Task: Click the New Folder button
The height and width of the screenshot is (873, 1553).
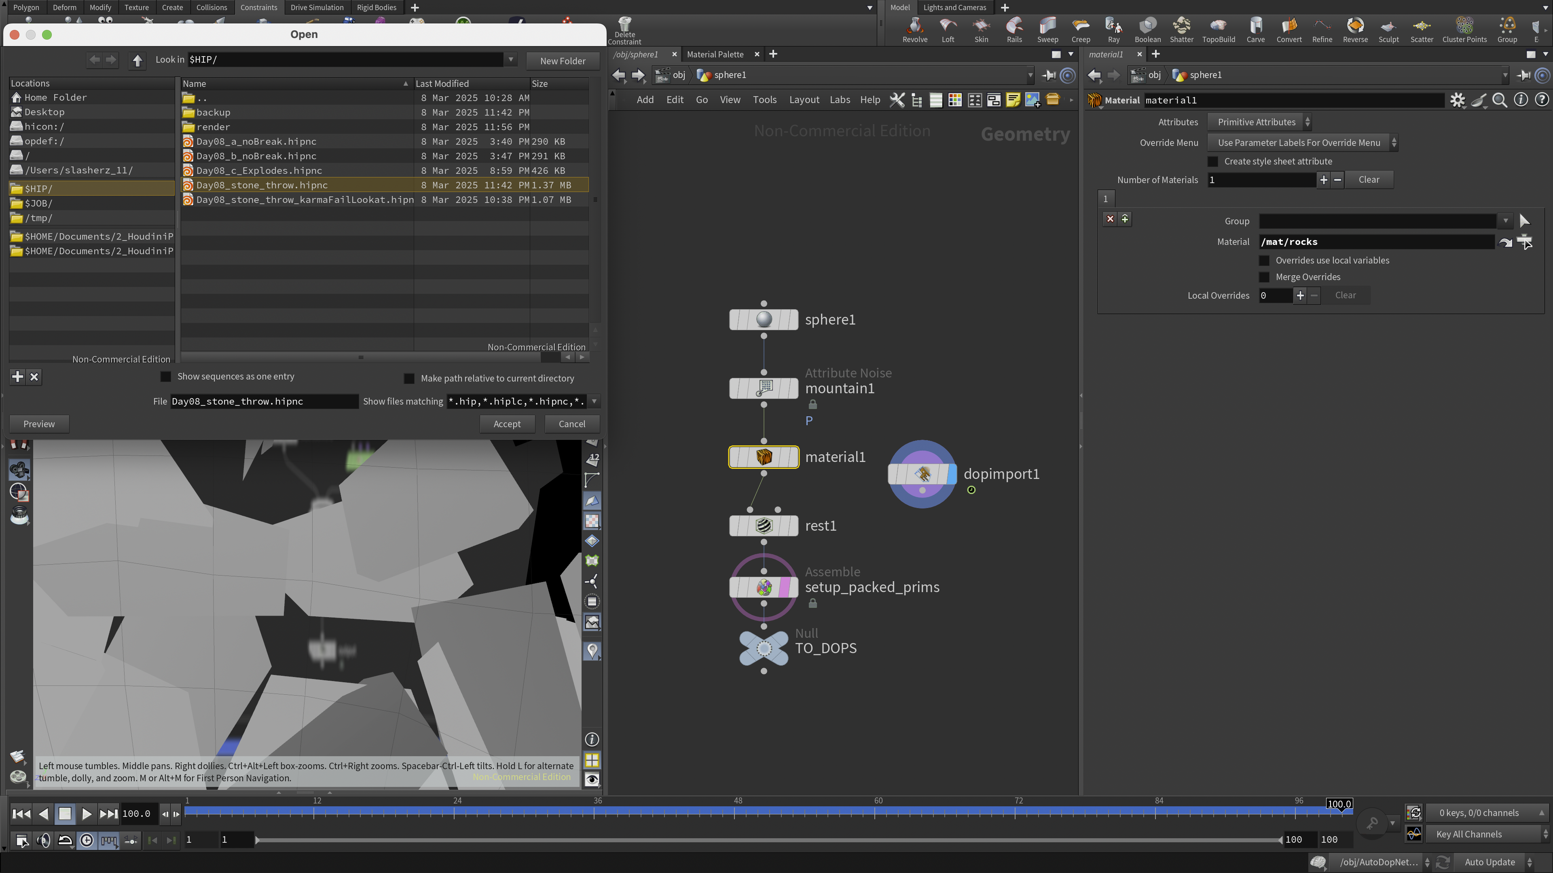Action: pyautogui.click(x=563, y=61)
